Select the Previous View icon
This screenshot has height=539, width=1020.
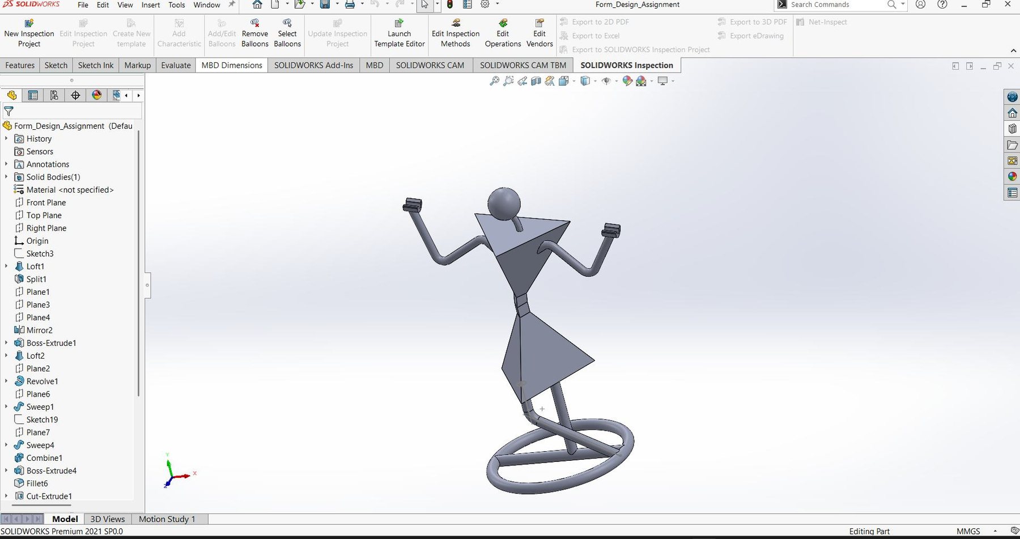coord(522,81)
